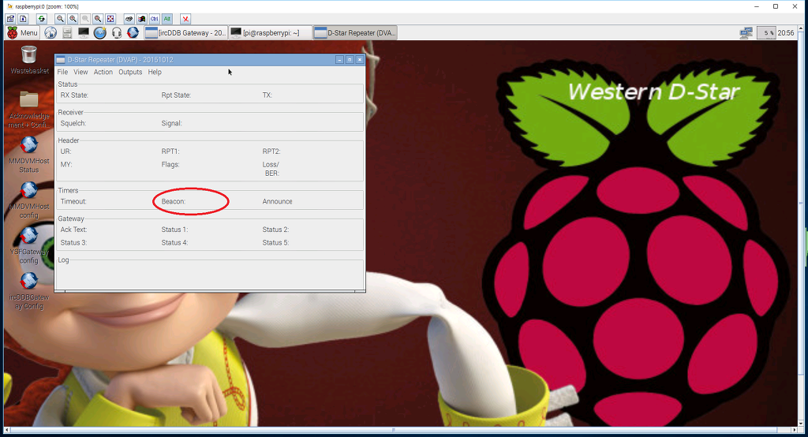Launch the web browser globe in panel
The height and width of the screenshot is (437, 808).
50,32
